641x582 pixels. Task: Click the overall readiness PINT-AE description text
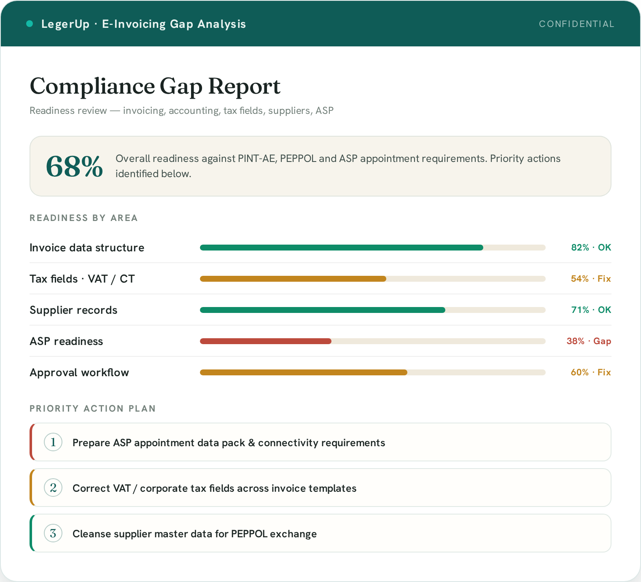pos(338,166)
